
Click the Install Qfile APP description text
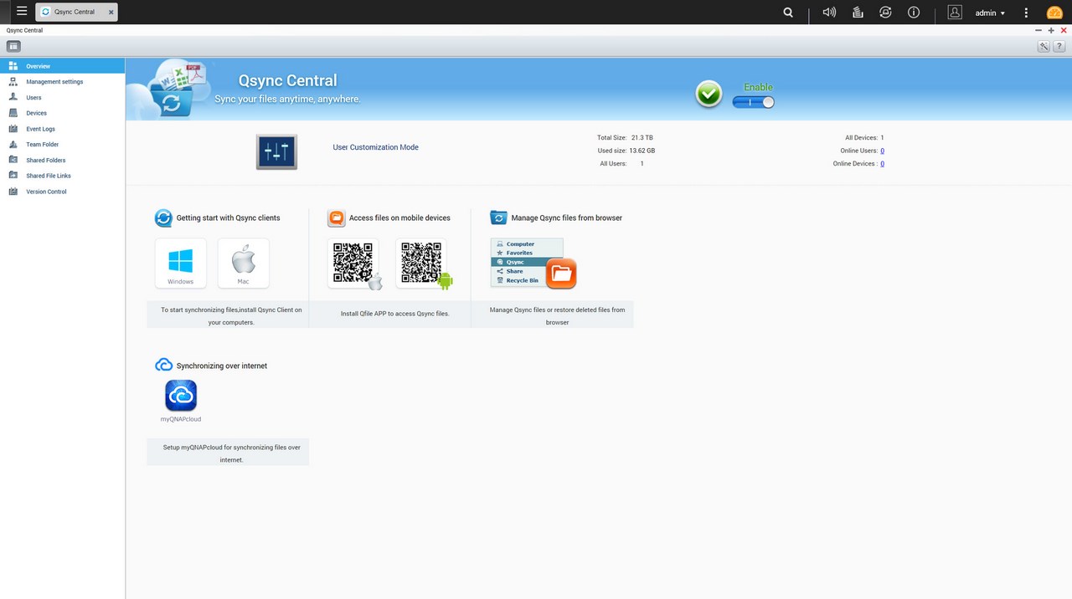click(x=395, y=314)
